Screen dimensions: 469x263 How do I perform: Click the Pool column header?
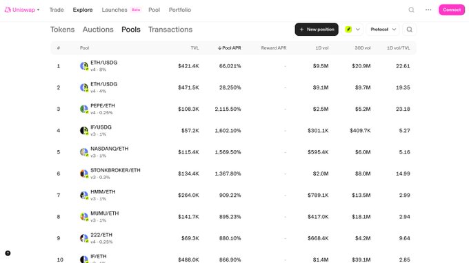[84, 48]
